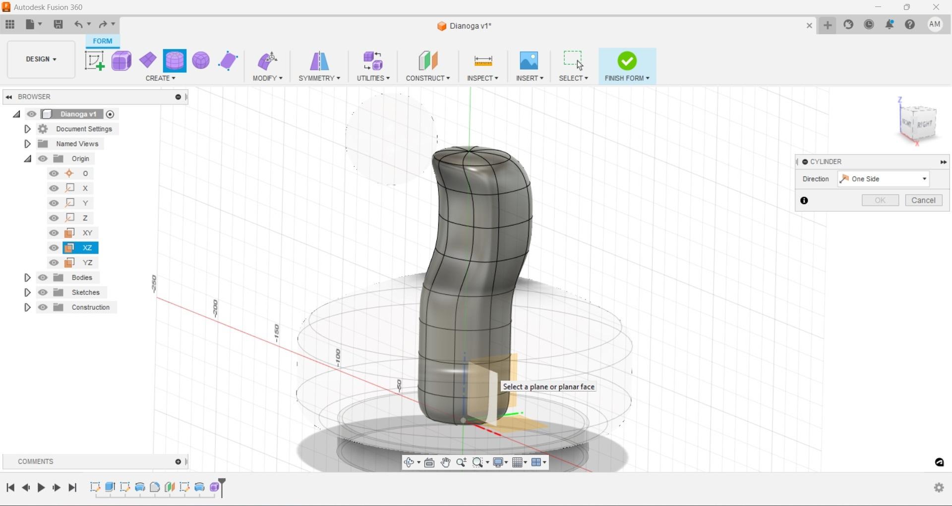Select the Box creation tool
Viewport: 952px width, 506px height.
121,60
